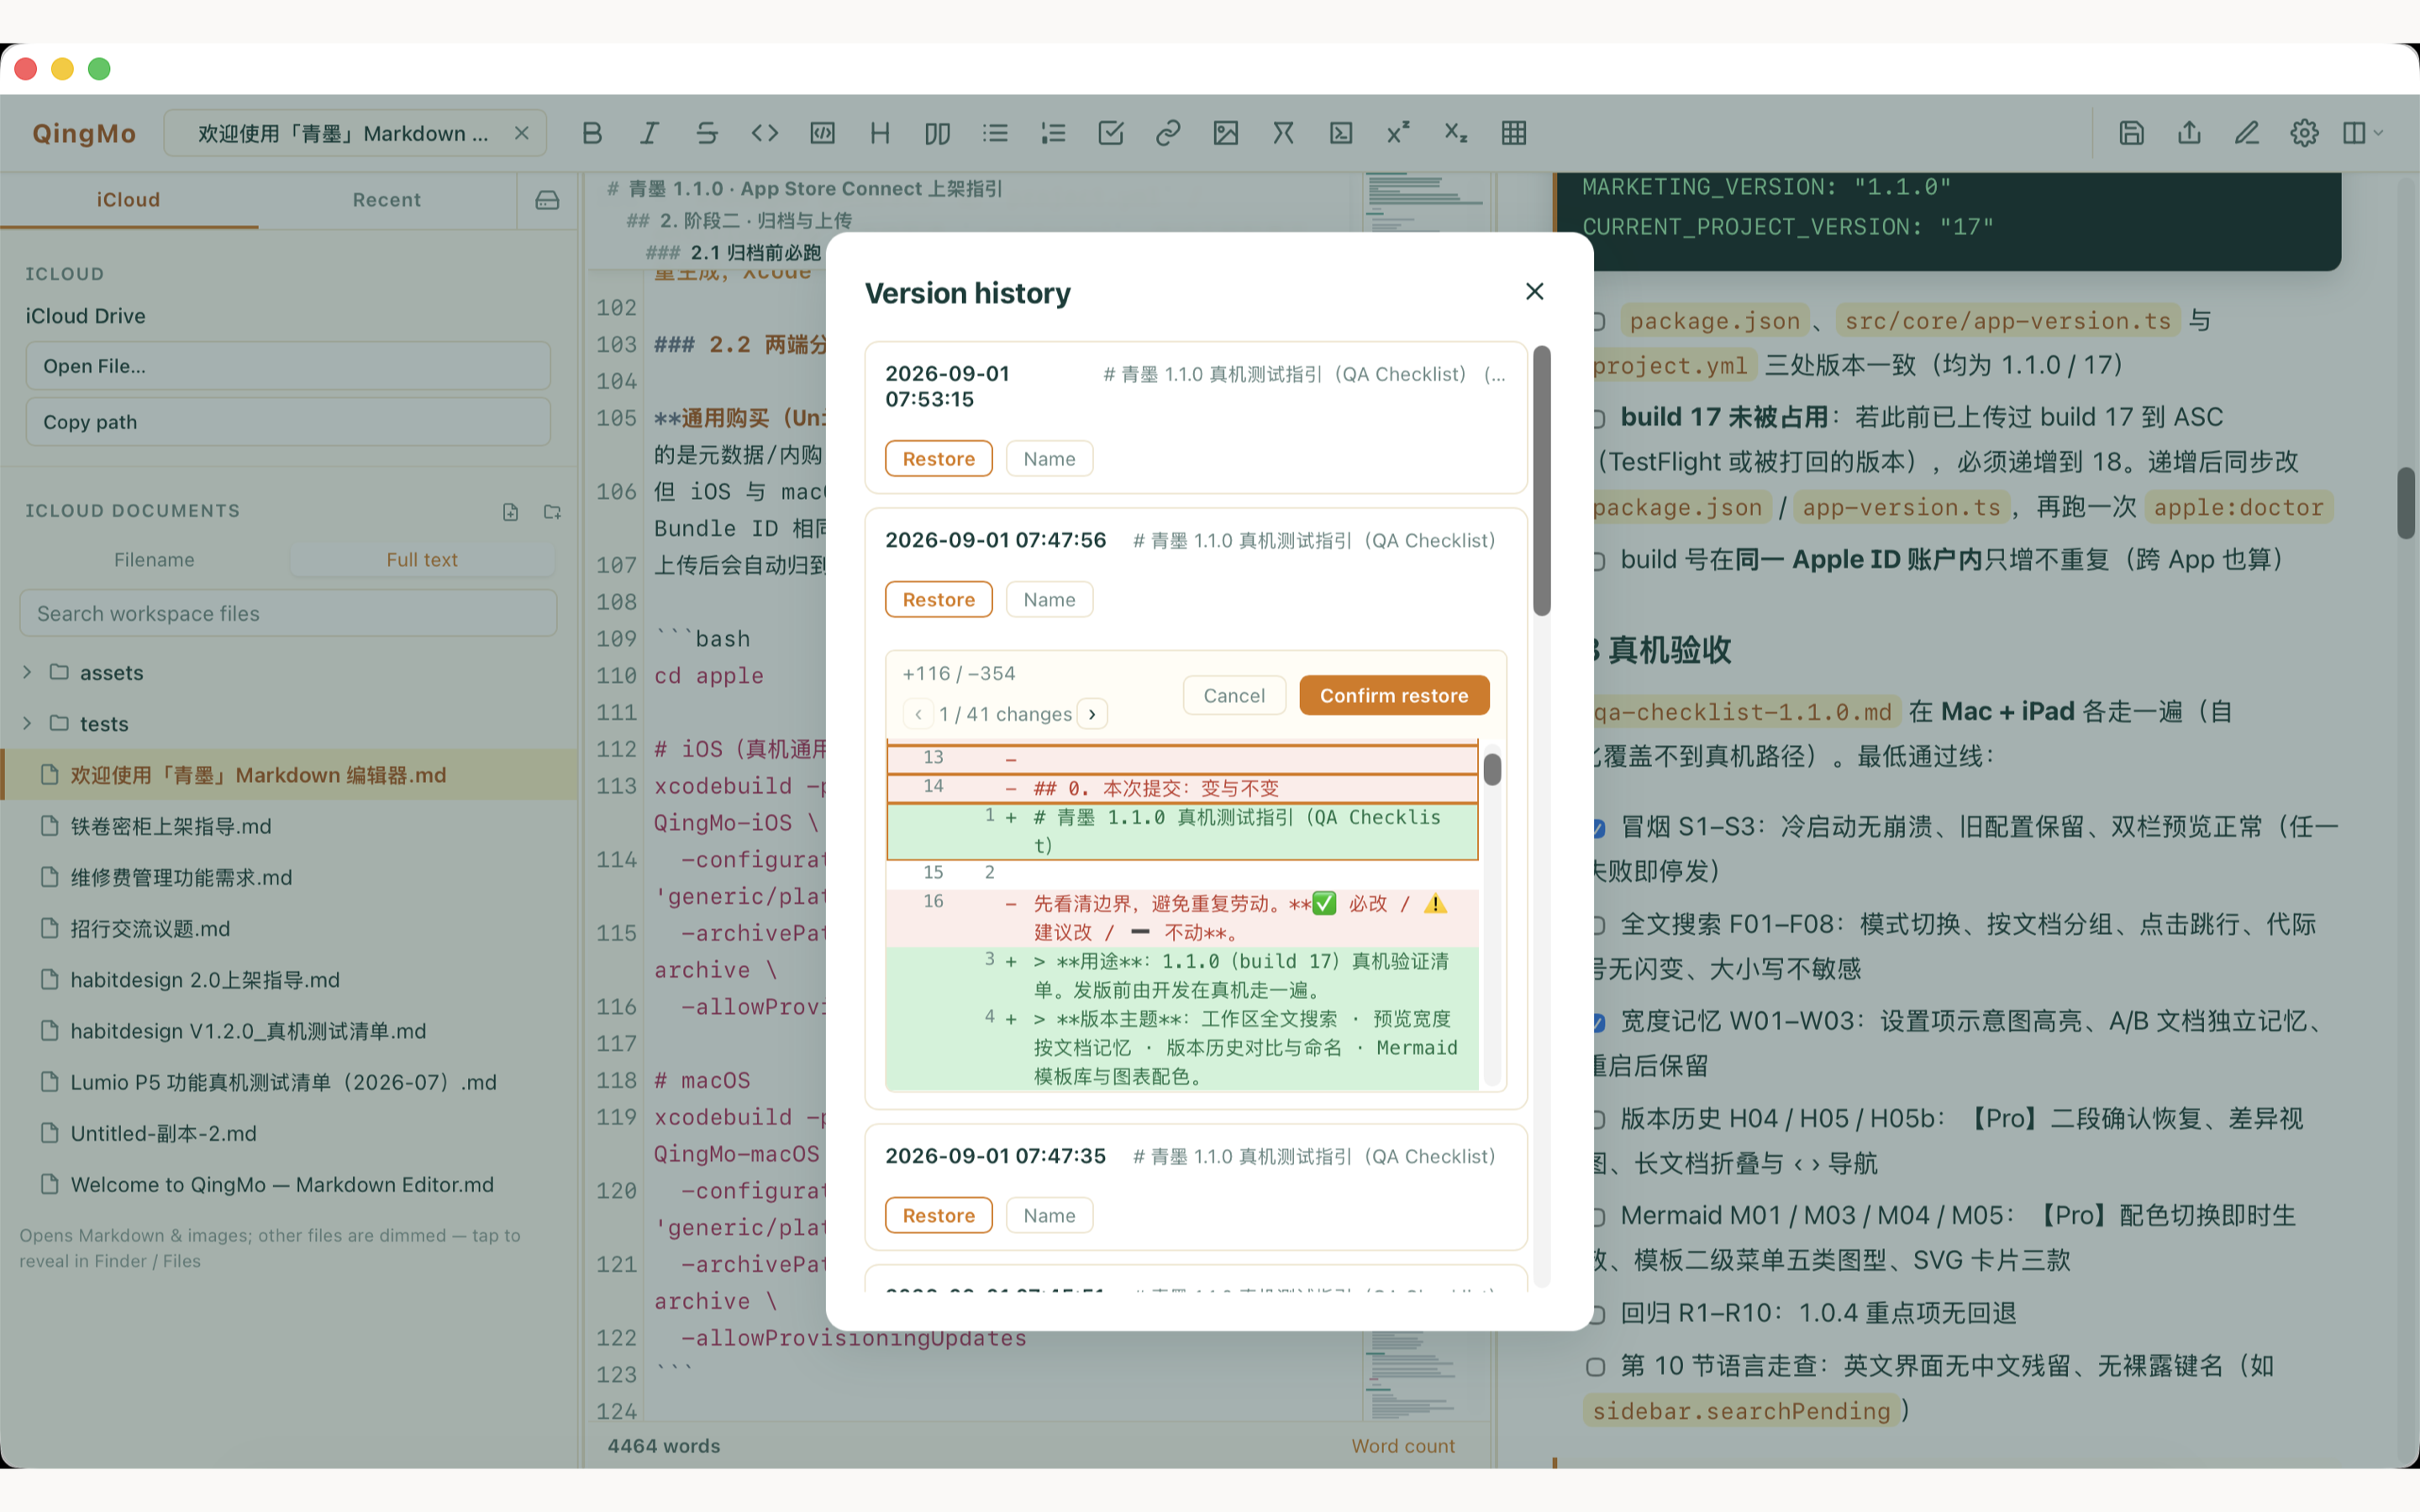Insert hyperlink icon
The height and width of the screenshot is (1512, 2420).
(1168, 133)
